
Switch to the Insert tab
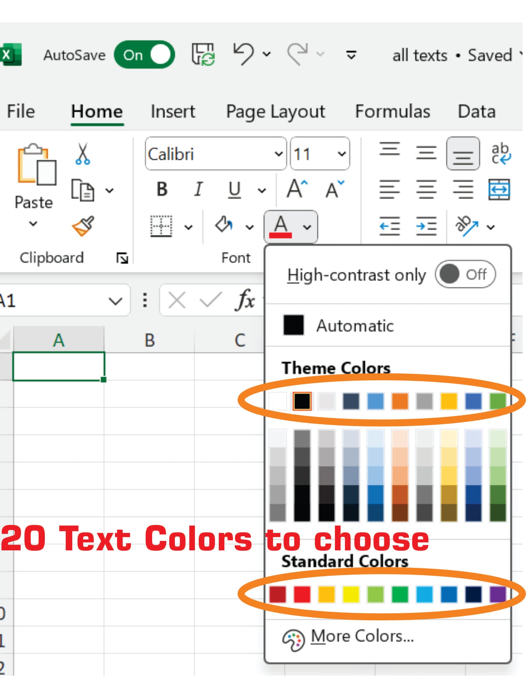pyautogui.click(x=173, y=112)
